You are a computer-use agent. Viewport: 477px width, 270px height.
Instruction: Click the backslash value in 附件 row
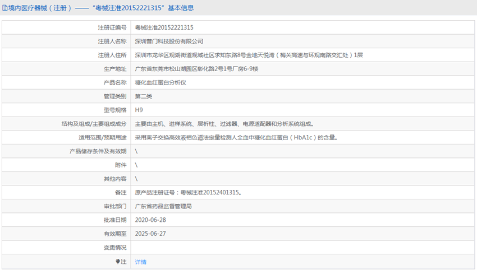tap(136, 165)
